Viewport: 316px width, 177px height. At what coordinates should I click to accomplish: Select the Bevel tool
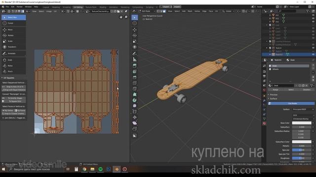click(135, 77)
